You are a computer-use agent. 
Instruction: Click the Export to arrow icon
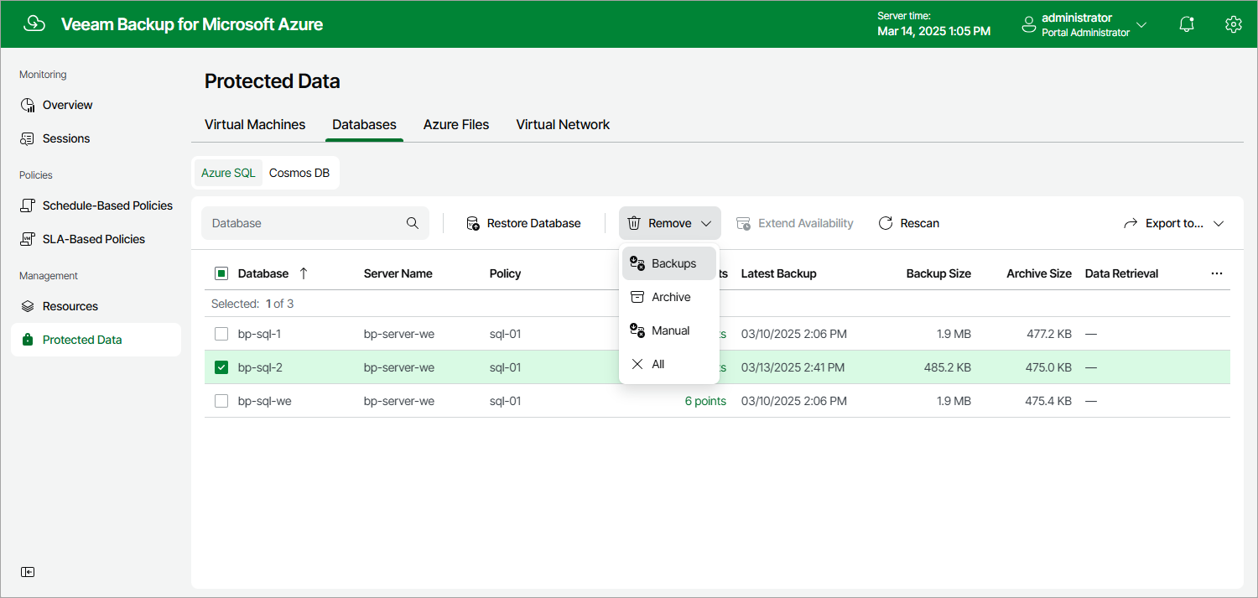point(1131,223)
